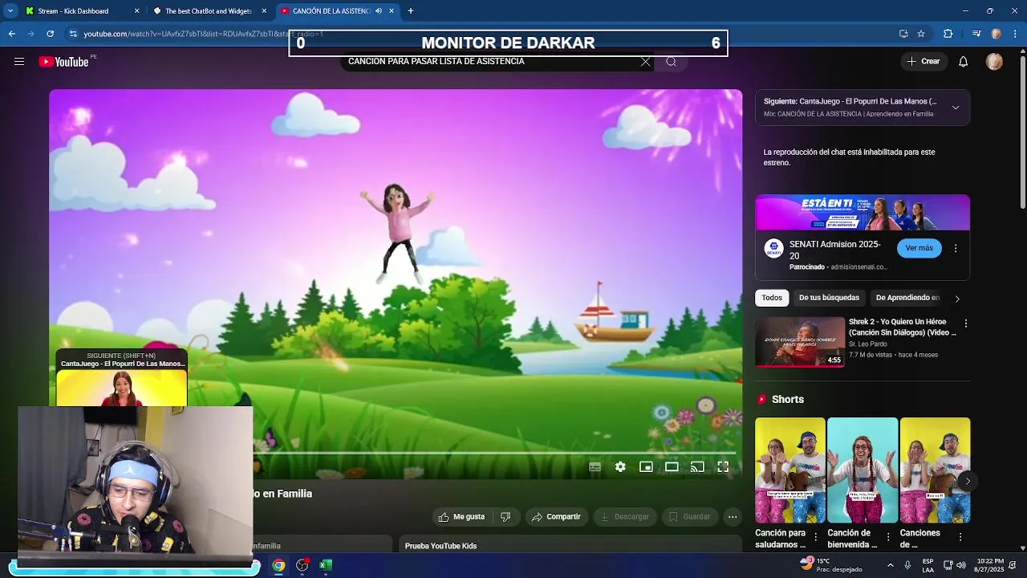The height and width of the screenshot is (578, 1027).
Task: Click the search magnifier button
Action: [x=672, y=62]
